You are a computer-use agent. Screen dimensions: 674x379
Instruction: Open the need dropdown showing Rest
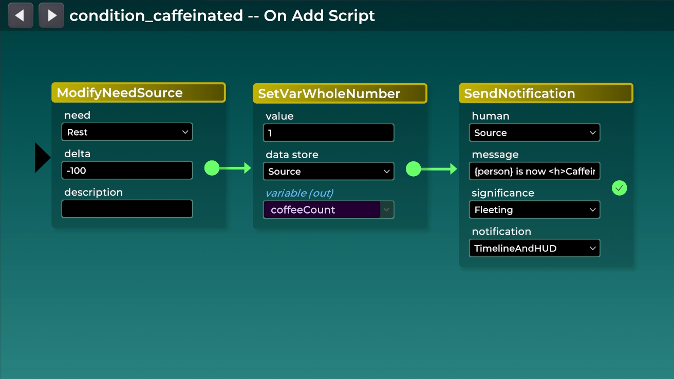[127, 132]
